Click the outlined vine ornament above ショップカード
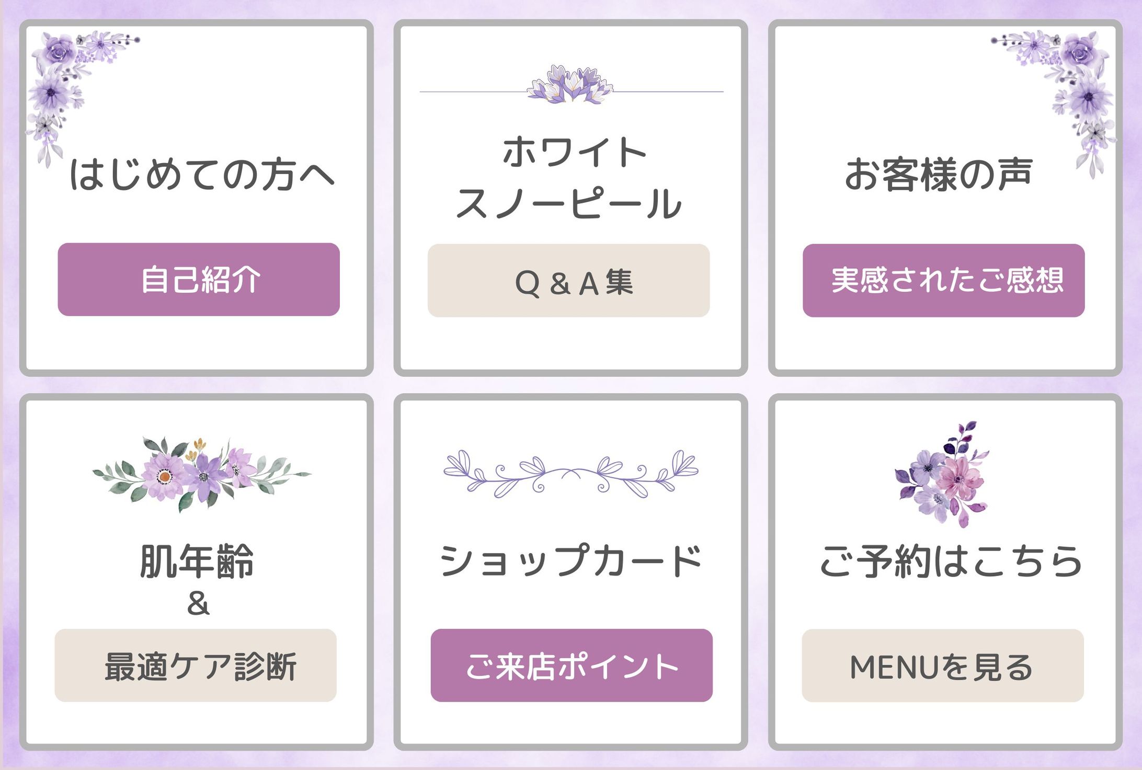The image size is (1142, 770). (x=570, y=474)
